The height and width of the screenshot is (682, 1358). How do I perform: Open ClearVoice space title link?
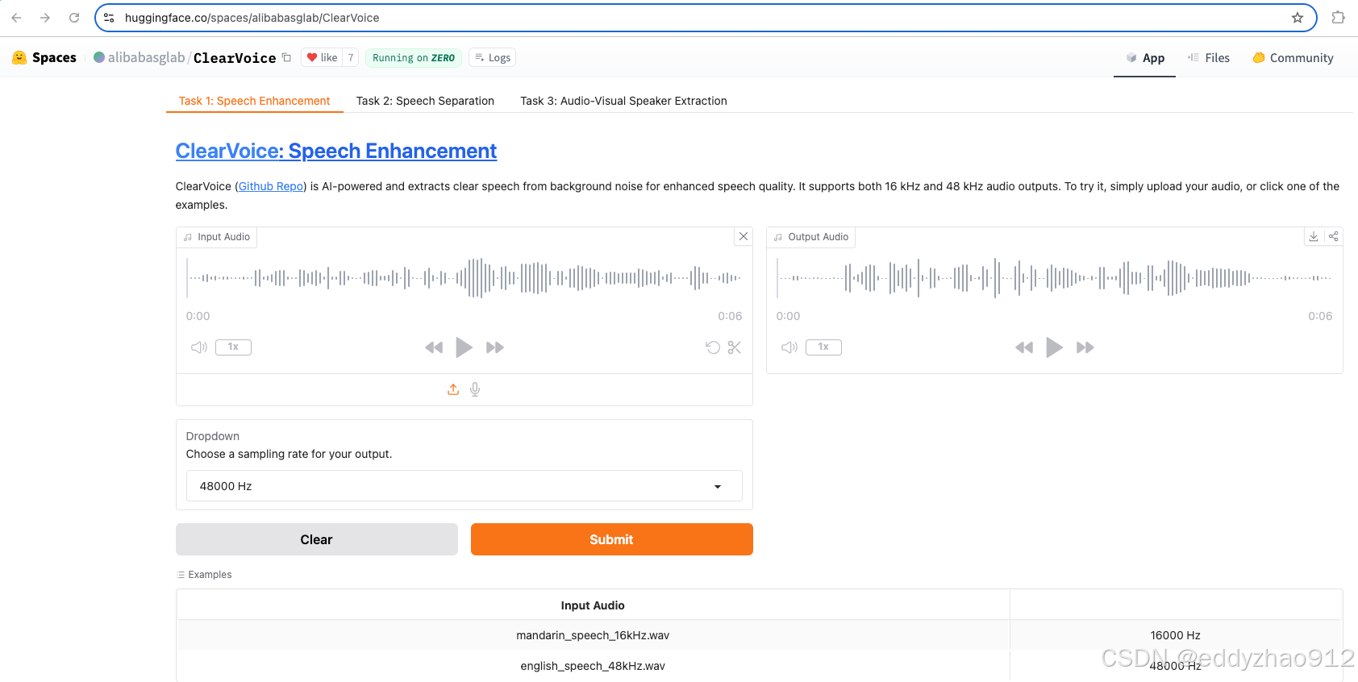coord(235,57)
